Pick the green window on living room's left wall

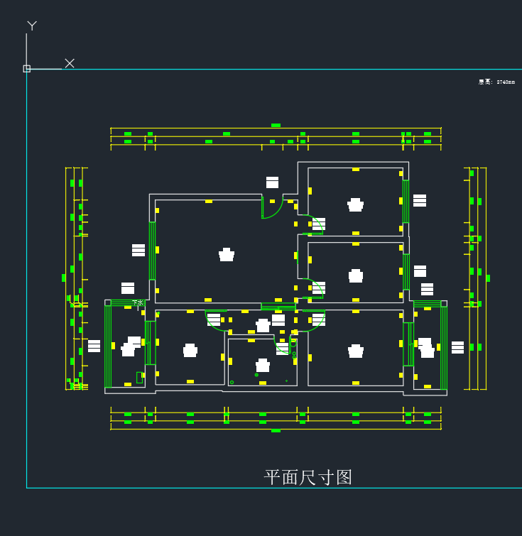coord(152,251)
